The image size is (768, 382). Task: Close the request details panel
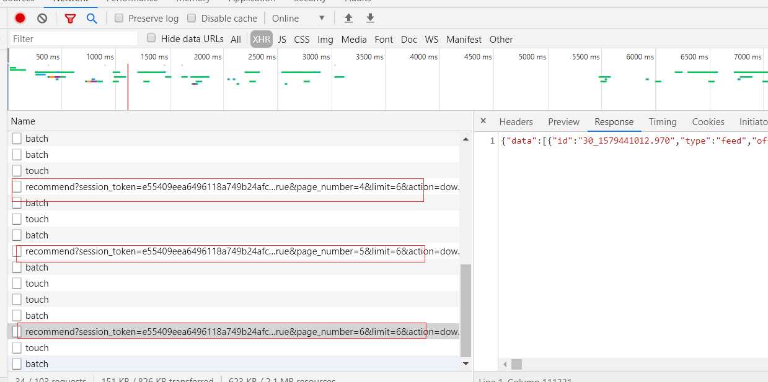click(483, 121)
